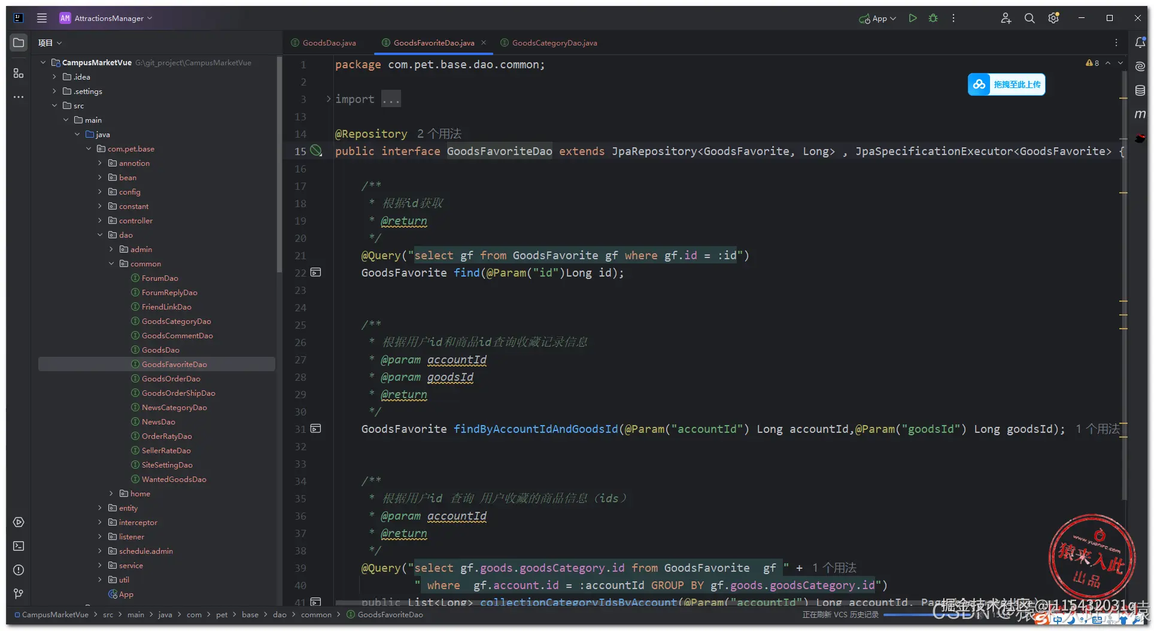The width and height of the screenshot is (1154, 631).
Task: Open the main hamburger menu
Action: (42, 18)
